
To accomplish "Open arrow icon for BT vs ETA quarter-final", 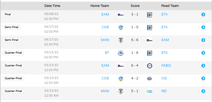I will coord(203,53).
